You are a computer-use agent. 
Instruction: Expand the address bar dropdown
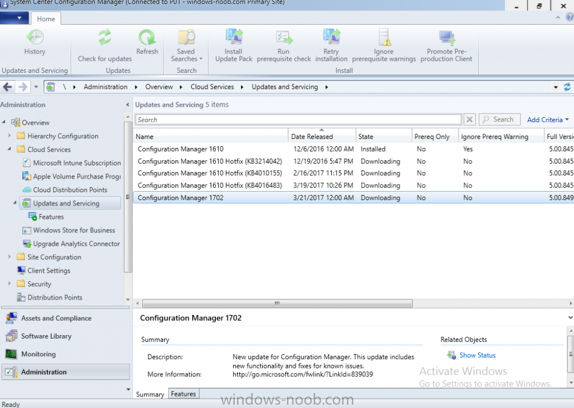click(x=556, y=87)
